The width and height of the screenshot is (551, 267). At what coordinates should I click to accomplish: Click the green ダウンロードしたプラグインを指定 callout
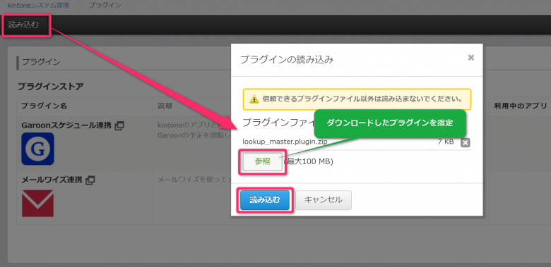[390, 123]
